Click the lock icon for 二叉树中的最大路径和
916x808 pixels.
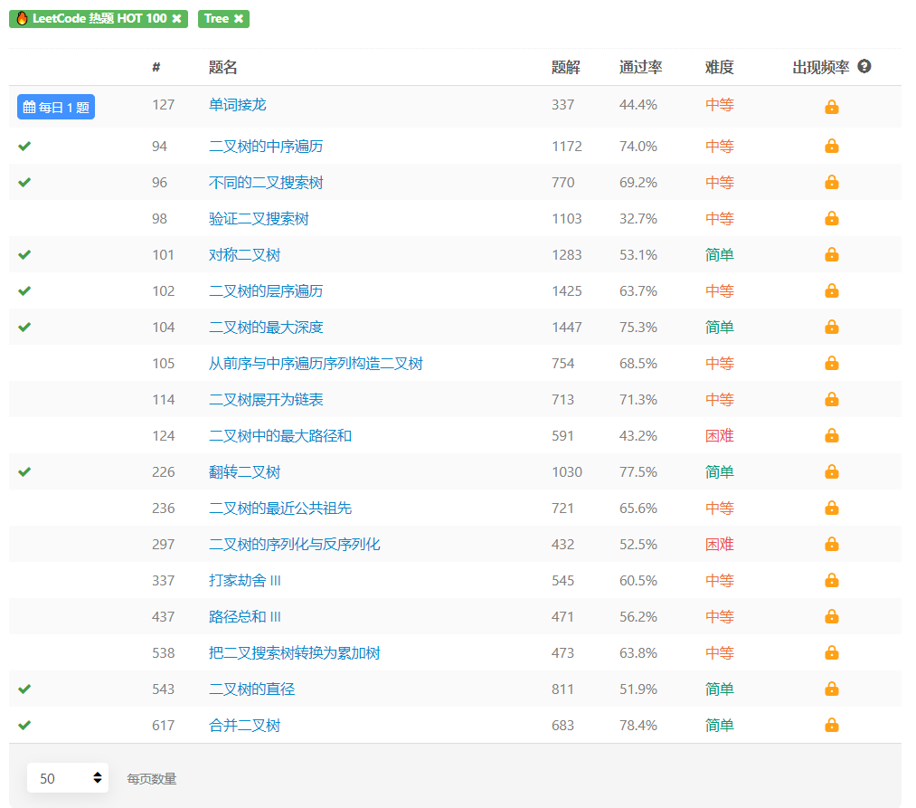[831, 436]
